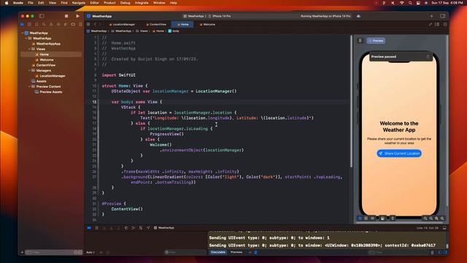Open macOS Control Center in menu bar

tap(418, 3)
